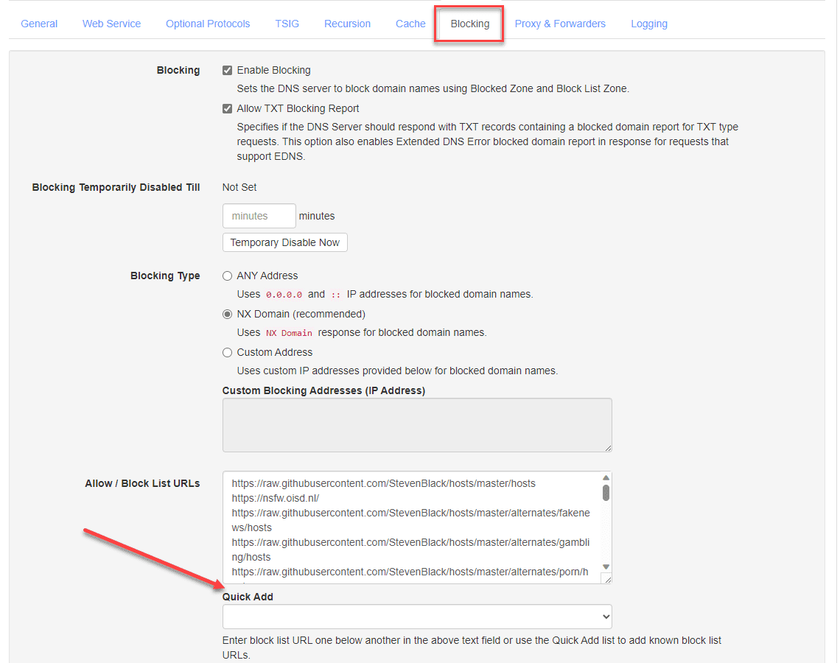Click the https://nsfw.oisd.nl/ URL line
Image resolution: width=840 pixels, height=663 pixels.
pos(276,498)
